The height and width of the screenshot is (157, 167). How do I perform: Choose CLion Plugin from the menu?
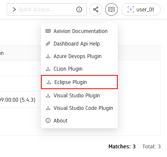tap(79, 69)
